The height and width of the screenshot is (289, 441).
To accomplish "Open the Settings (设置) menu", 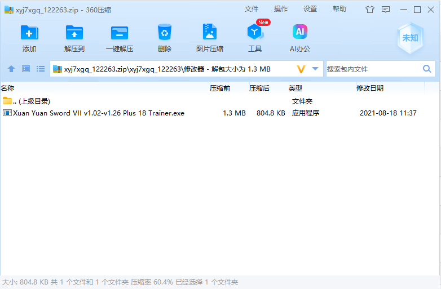I will (310, 9).
